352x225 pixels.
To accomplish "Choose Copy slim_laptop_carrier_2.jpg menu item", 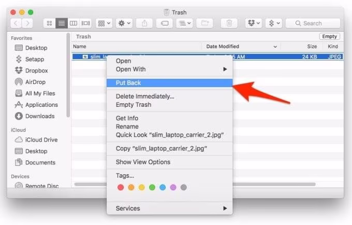I will [x=169, y=149].
